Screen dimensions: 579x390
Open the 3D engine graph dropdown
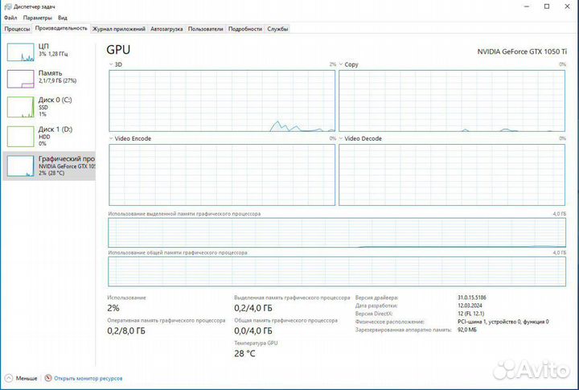point(111,64)
